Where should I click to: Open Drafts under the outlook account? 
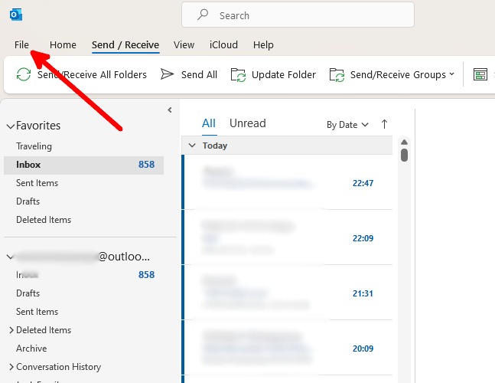coord(28,293)
